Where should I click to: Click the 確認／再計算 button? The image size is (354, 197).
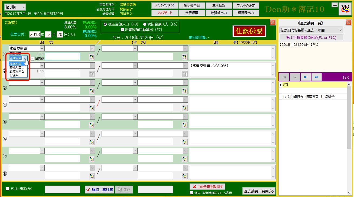[x=99, y=190]
